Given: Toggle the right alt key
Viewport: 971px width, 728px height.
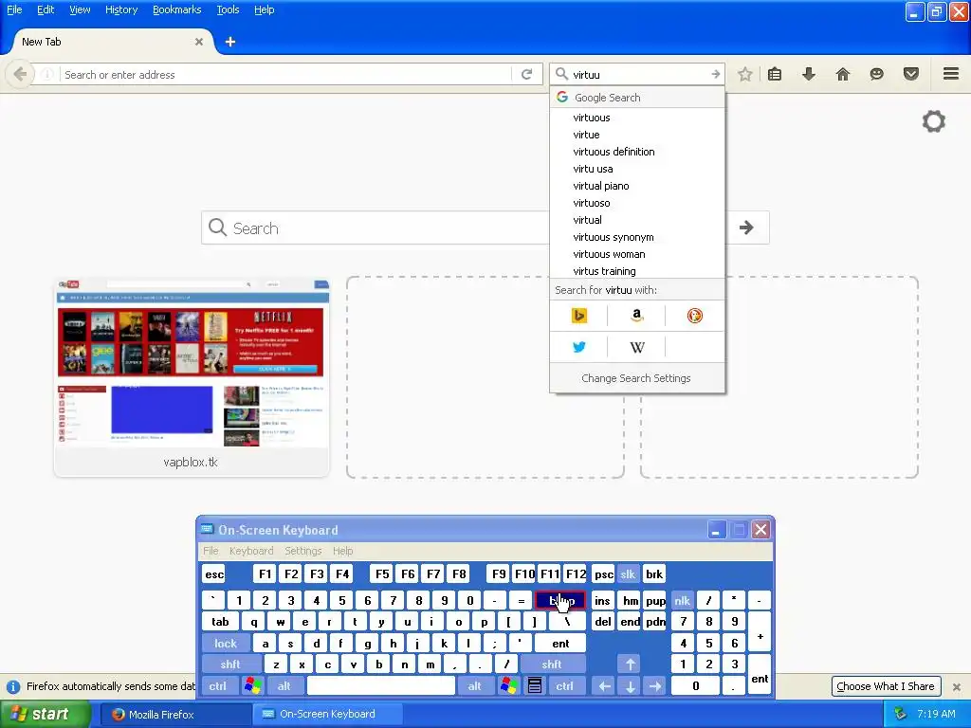Looking at the screenshot, I should [x=474, y=686].
